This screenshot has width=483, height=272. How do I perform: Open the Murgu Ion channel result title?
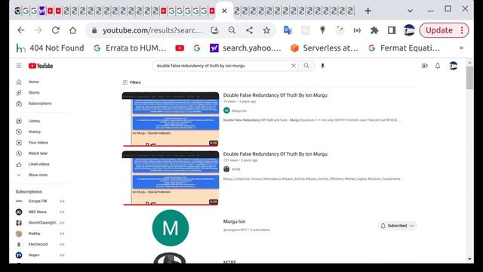click(x=234, y=221)
